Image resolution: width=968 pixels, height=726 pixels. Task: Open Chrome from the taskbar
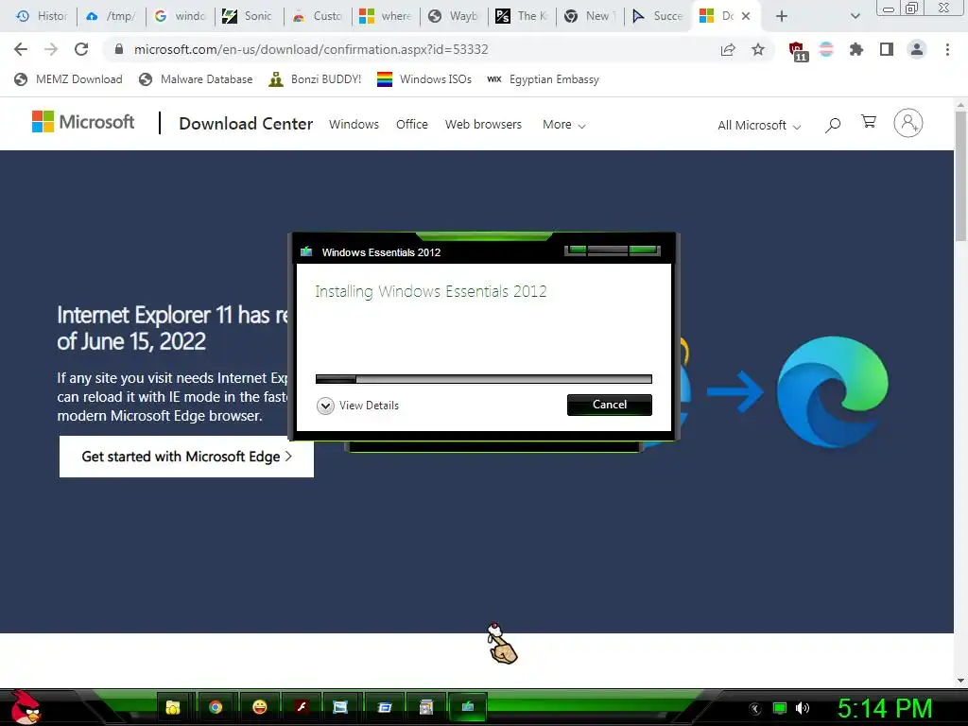216,707
